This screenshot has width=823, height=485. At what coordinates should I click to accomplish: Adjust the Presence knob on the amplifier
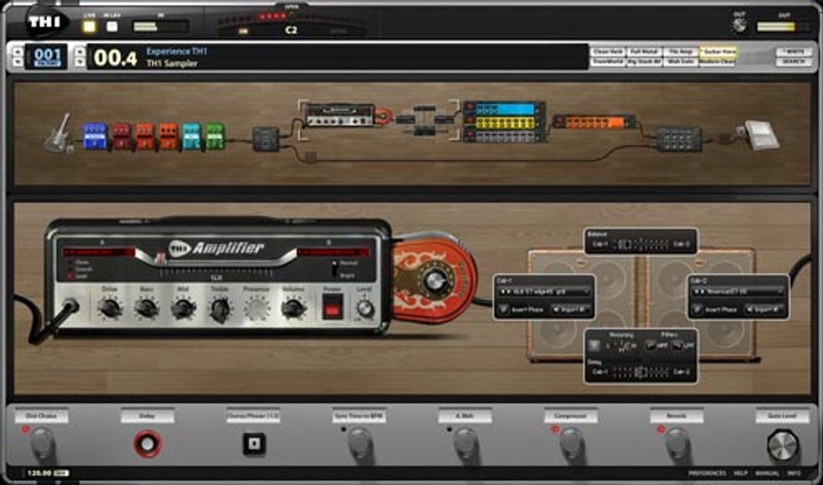[257, 308]
